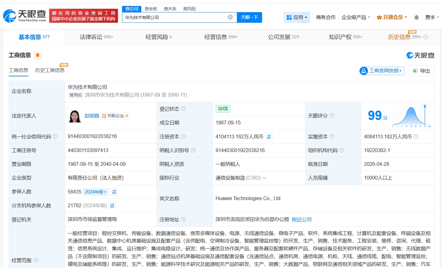Click the help icon next to 注册资本

[184, 136]
